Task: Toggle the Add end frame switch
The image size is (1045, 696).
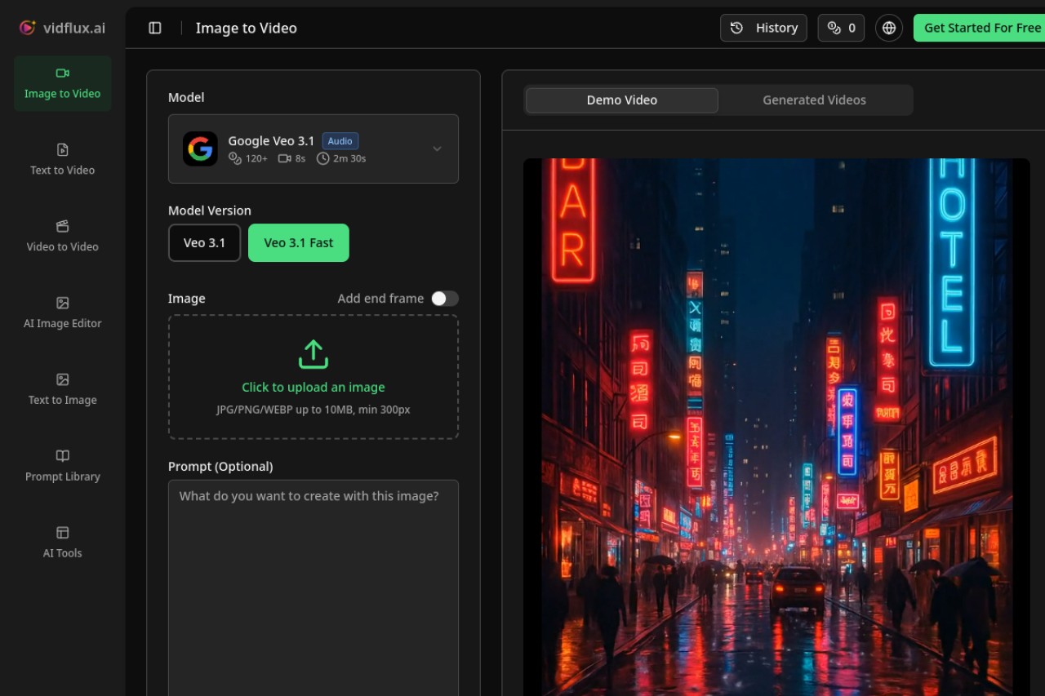Action: click(x=445, y=299)
